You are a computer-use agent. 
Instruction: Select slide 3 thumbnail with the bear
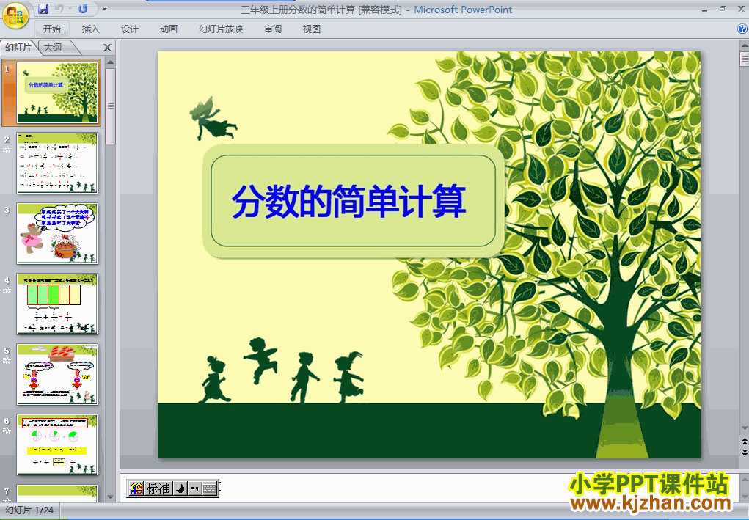pyautogui.click(x=57, y=233)
